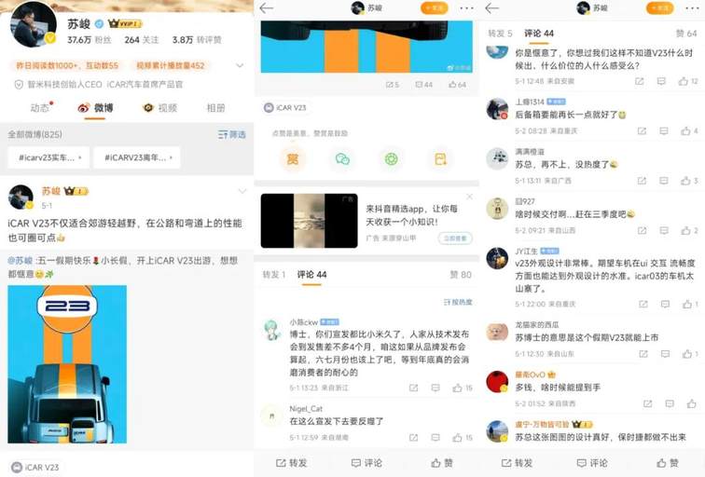The image size is (705, 477).
Task: Forward JY江生's comment with share icon
Action: pos(643,304)
